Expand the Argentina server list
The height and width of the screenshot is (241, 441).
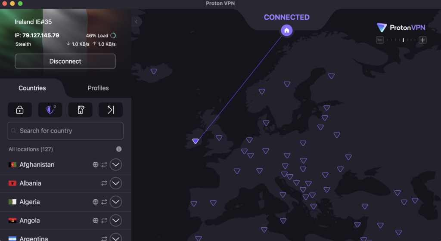[x=115, y=238]
